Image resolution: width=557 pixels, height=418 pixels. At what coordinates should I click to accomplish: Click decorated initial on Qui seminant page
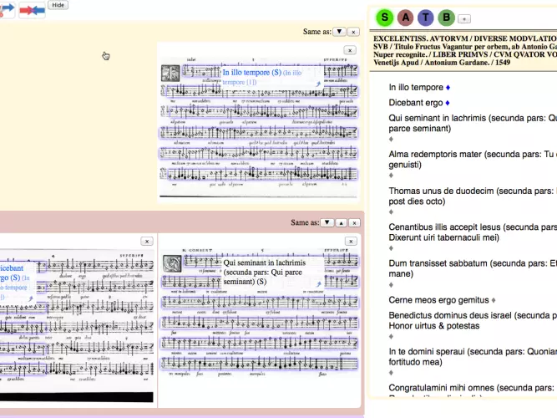coord(172,263)
